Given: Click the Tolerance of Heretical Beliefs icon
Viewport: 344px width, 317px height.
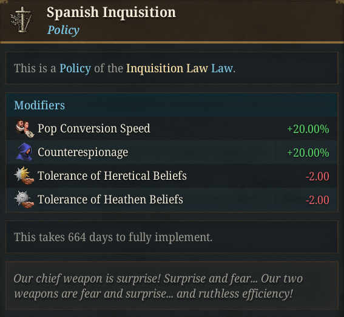Looking at the screenshot, I should (x=24, y=176).
